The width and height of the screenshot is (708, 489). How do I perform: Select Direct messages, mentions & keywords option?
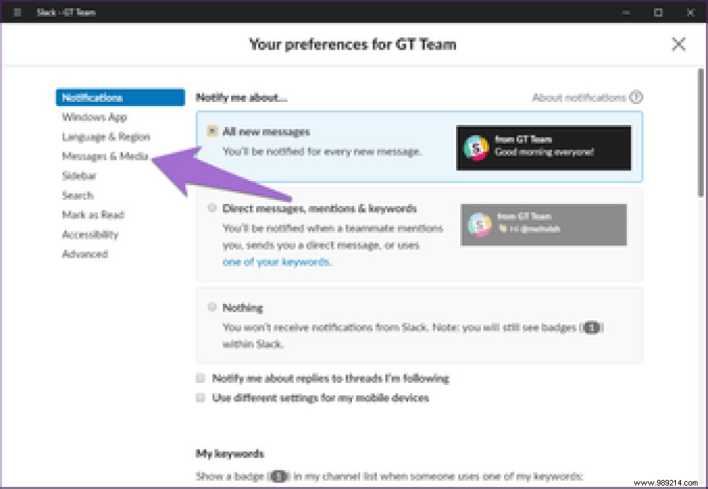point(212,207)
